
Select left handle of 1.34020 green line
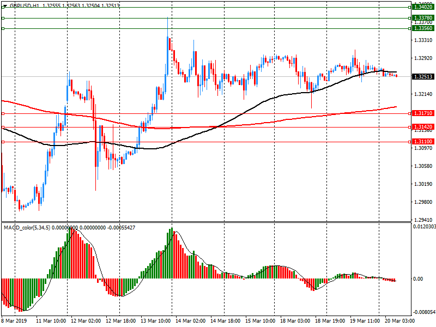point(3,7)
